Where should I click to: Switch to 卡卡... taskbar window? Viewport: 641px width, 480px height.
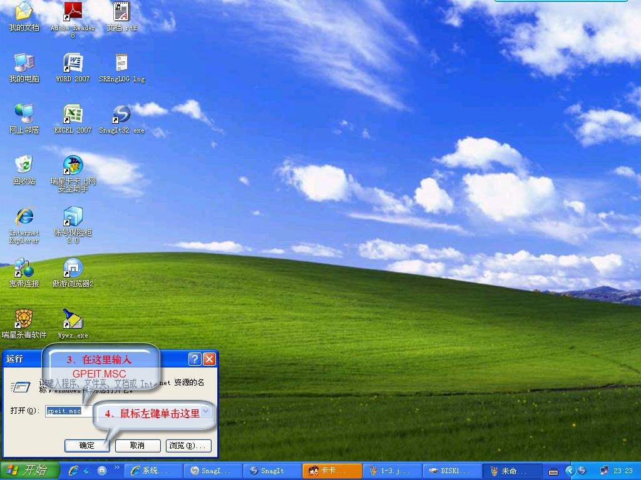(x=332, y=471)
